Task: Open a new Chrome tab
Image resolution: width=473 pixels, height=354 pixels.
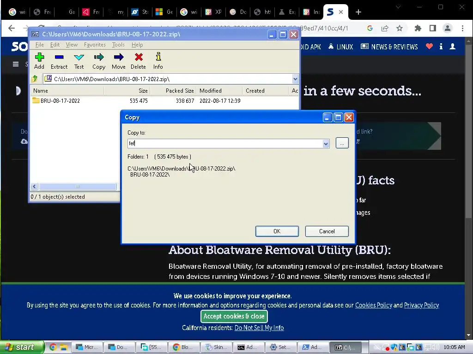Action: (358, 12)
